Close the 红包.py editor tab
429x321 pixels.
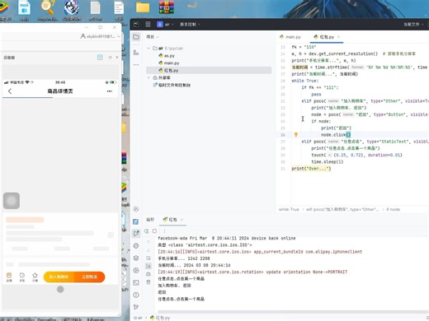pyautogui.click(x=338, y=37)
